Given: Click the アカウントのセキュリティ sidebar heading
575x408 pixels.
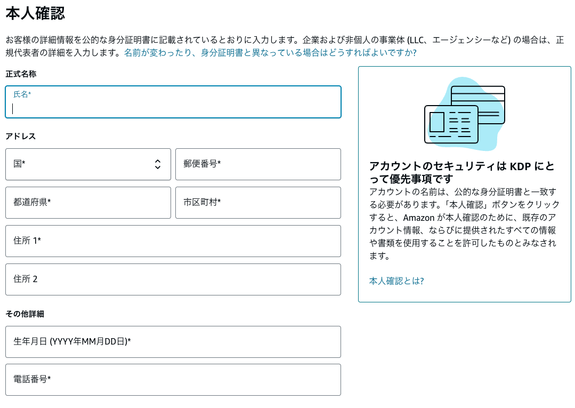Looking at the screenshot, I should tap(461, 172).
